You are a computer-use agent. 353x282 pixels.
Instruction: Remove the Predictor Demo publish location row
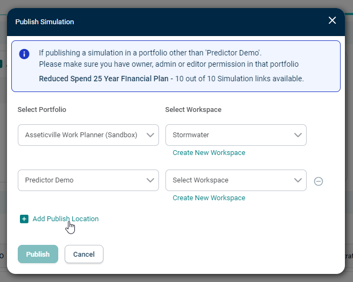click(319, 181)
